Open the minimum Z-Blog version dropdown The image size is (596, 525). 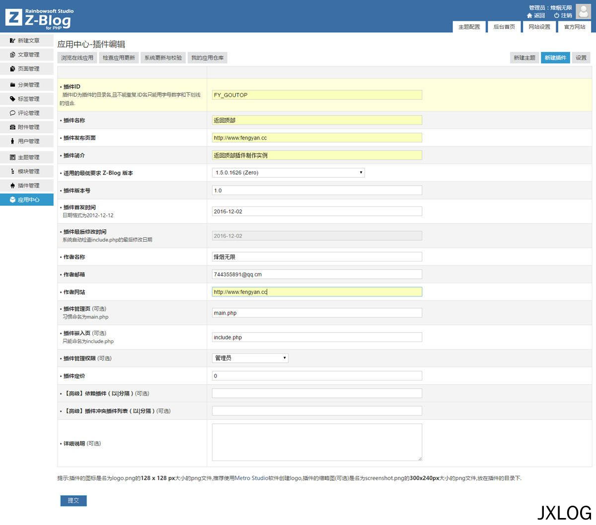[x=289, y=173]
